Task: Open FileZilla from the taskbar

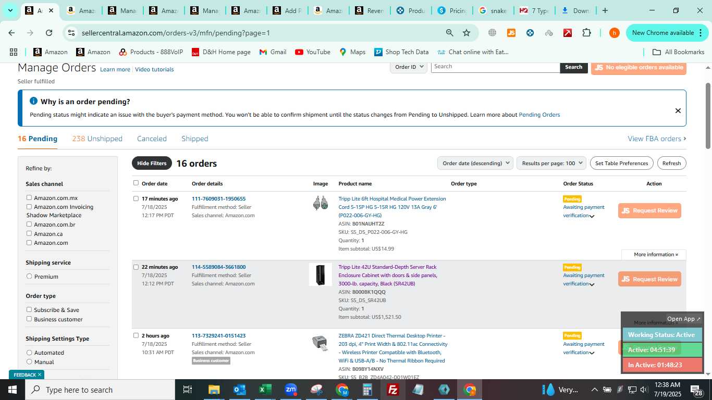Action: pos(393,390)
